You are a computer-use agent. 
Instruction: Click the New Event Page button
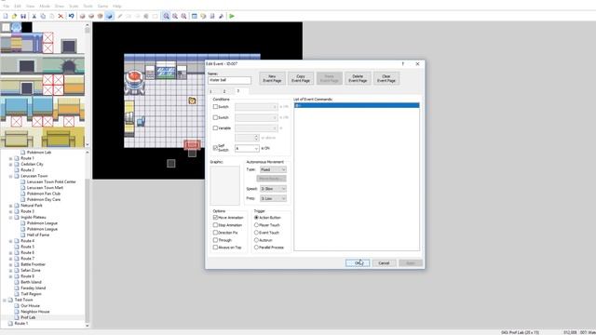click(272, 78)
